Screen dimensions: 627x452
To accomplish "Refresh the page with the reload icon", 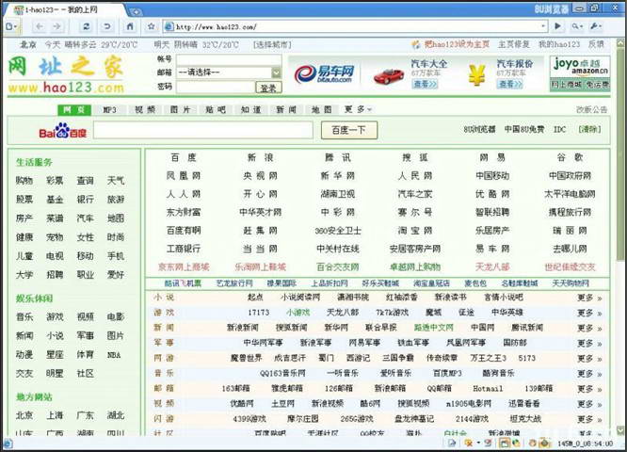I will (x=86, y=26).
